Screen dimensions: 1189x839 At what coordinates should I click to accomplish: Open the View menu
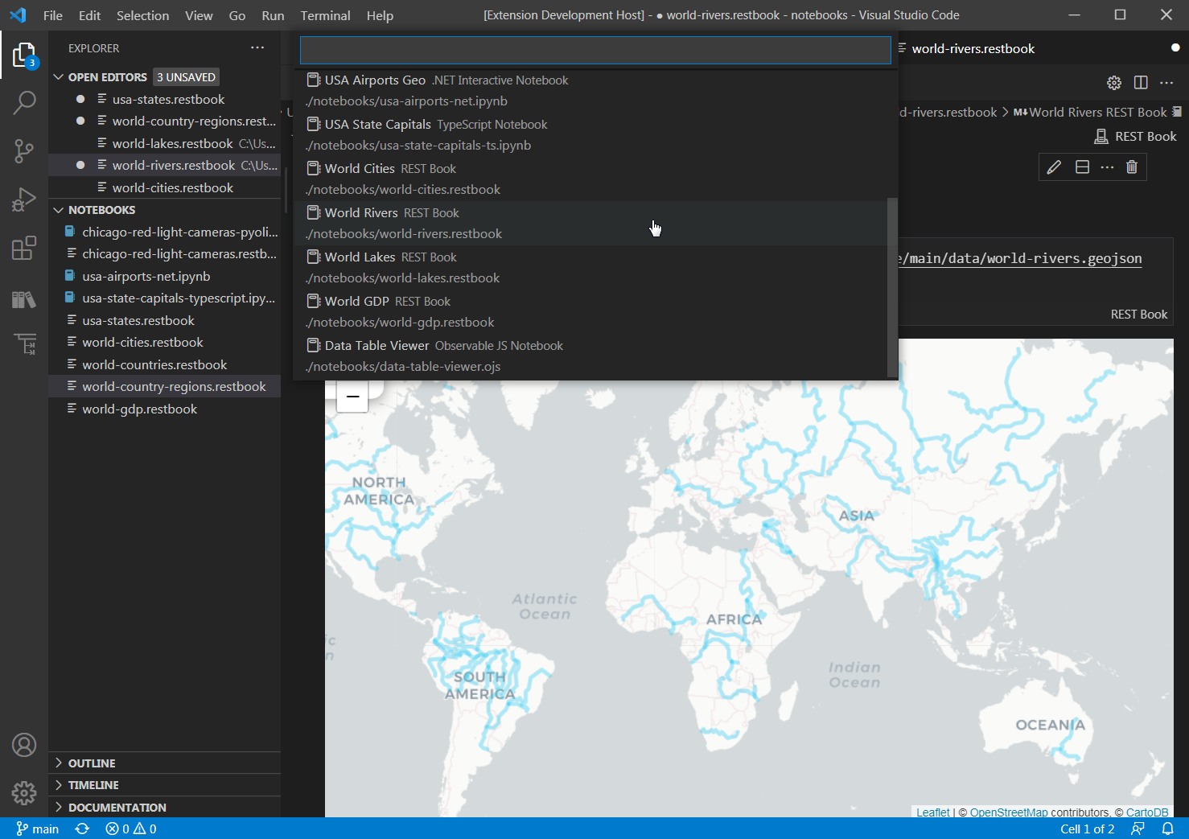(199, 15)
